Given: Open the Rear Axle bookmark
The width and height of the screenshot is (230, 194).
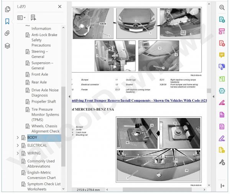Looking at the screenshot, I should click(x=39, y=82).
